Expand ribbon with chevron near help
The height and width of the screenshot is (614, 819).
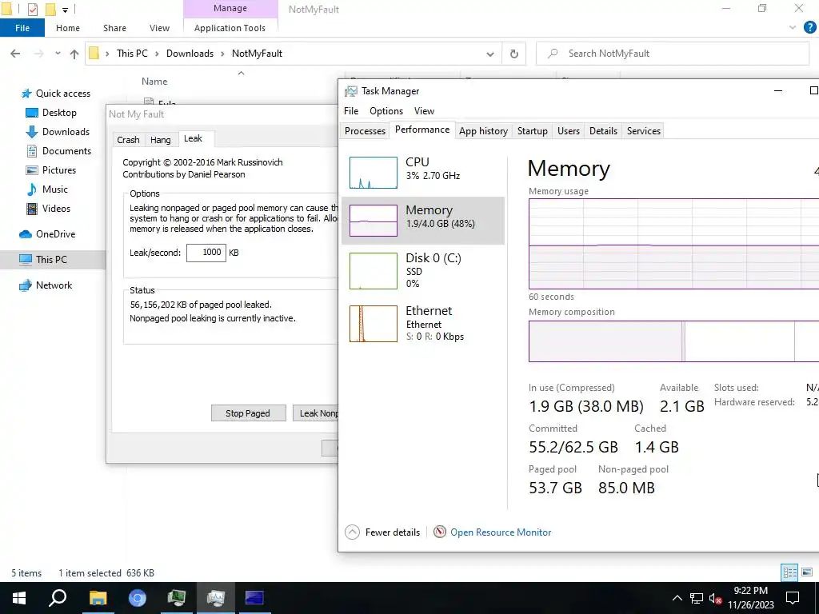click(793, 28)
